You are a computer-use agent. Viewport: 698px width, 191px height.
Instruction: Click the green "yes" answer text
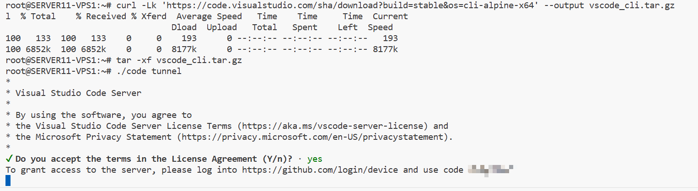click(x=315, y=159)
